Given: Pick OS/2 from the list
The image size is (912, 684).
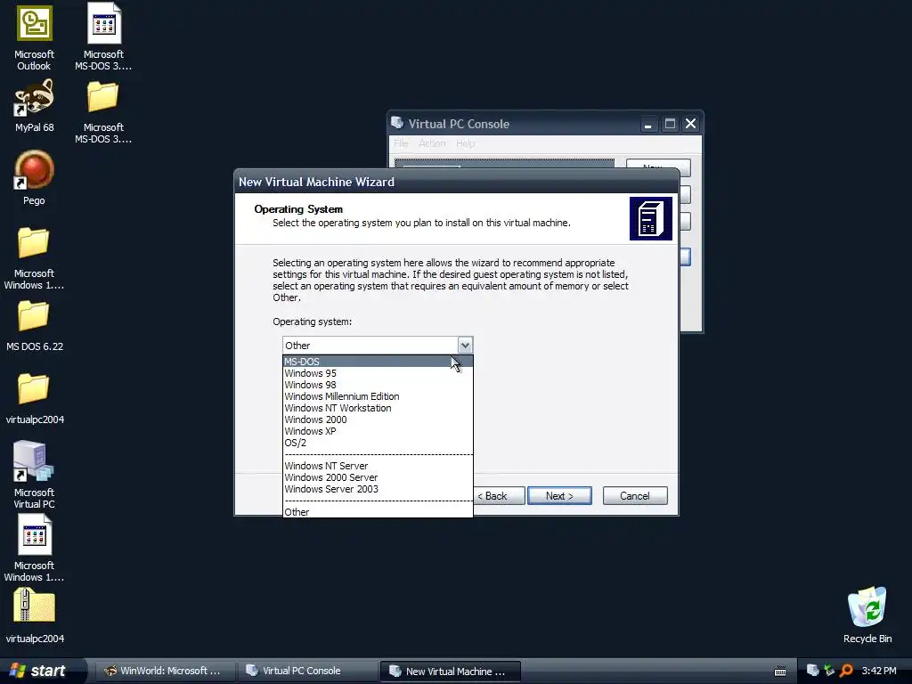Looking at the screenshot, I should [378, 443].
